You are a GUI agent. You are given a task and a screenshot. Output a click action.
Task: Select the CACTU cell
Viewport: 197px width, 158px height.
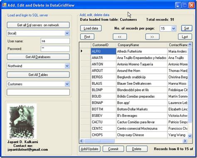[x=103, y=122]
